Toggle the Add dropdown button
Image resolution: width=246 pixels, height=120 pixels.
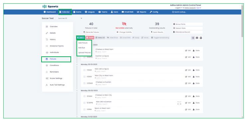[81, 38]
